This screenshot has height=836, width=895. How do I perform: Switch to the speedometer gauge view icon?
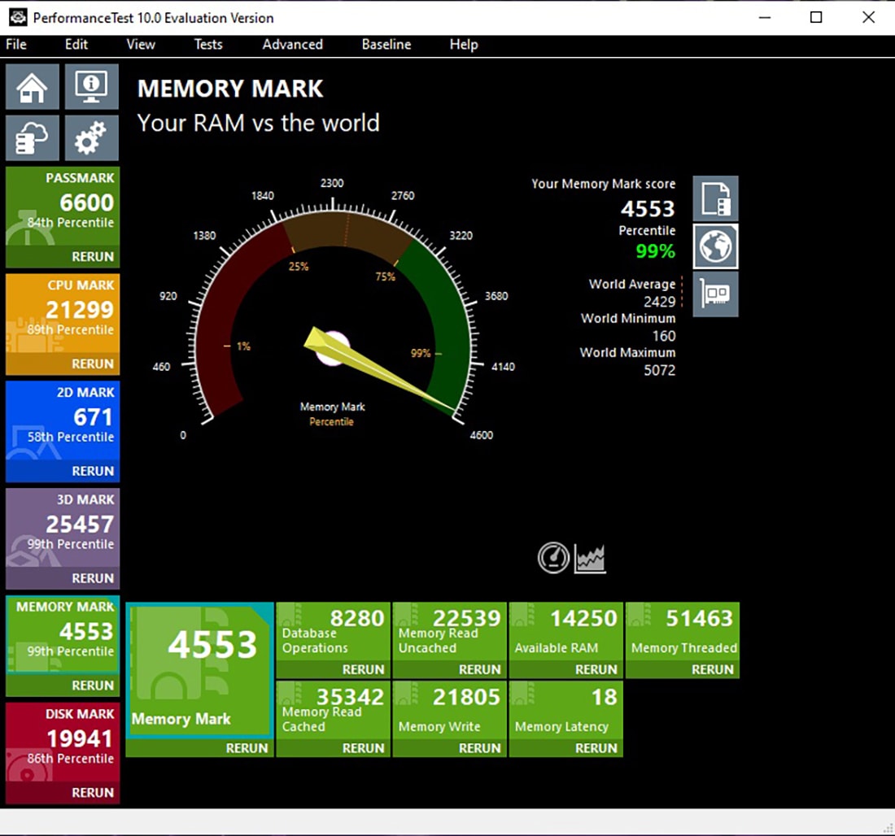pos(553,558)
